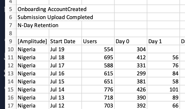Select the Users header cell
This screenshot has height=109, width=185.
click(x=98, y=41)
